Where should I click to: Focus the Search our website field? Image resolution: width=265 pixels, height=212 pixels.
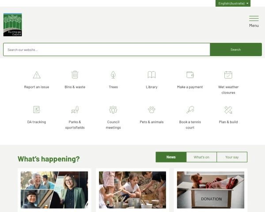pyautogui.click(x=106, y=49)
